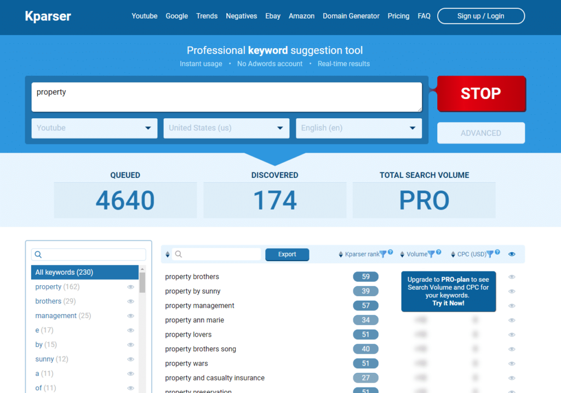Viewport: 561px width, 393px height.
Task: Click the Kparser rank filter funnel icon
Action: (383, 255)
